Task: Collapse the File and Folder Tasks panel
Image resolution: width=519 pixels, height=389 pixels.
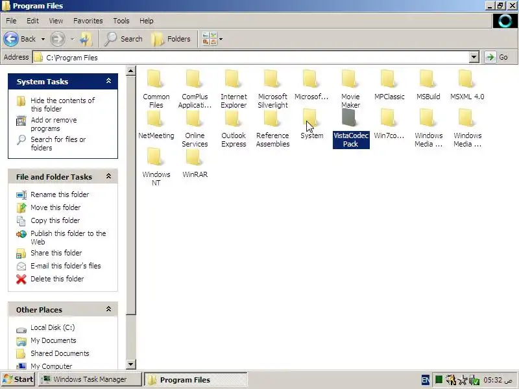Action: coord(108,176)
